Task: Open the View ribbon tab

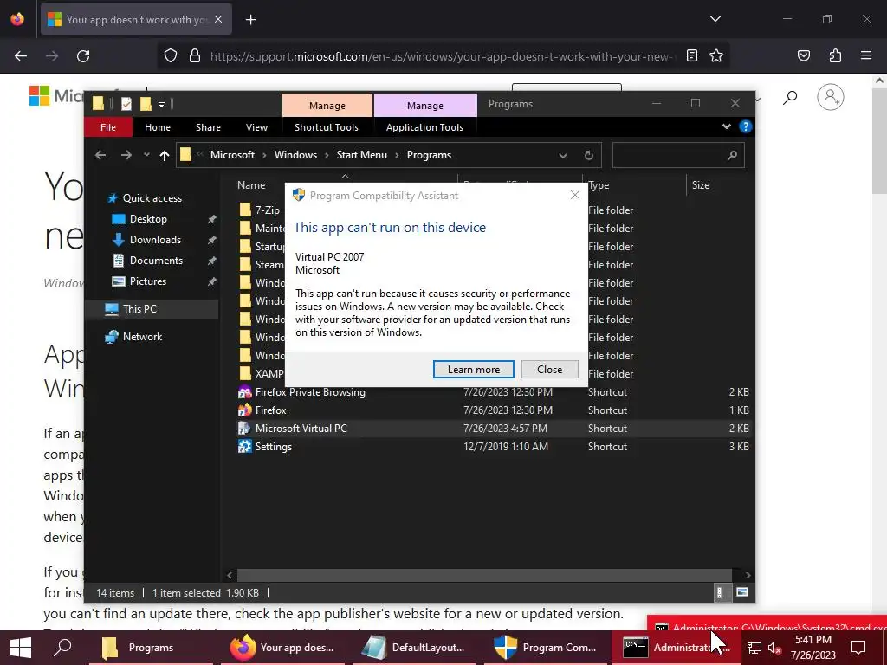Action: pos(256,127)
